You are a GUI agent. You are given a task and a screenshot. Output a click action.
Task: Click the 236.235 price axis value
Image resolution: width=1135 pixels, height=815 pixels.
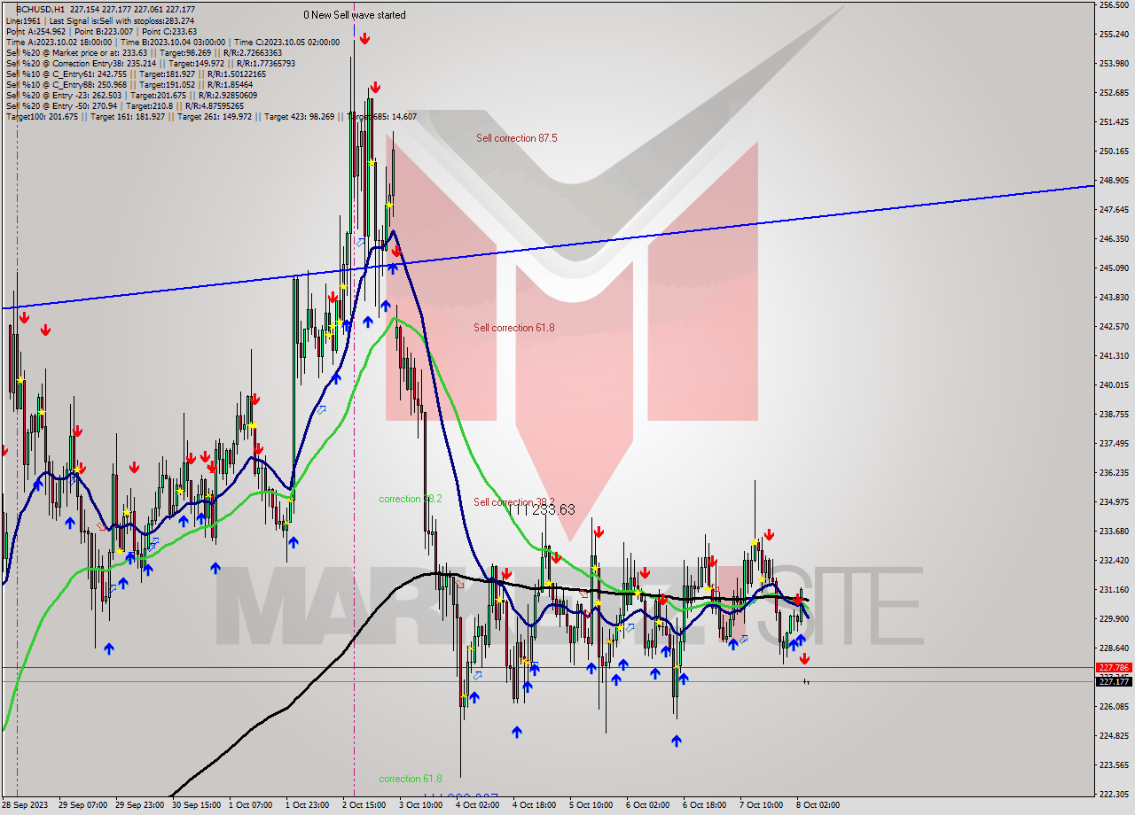(1114, 472)
